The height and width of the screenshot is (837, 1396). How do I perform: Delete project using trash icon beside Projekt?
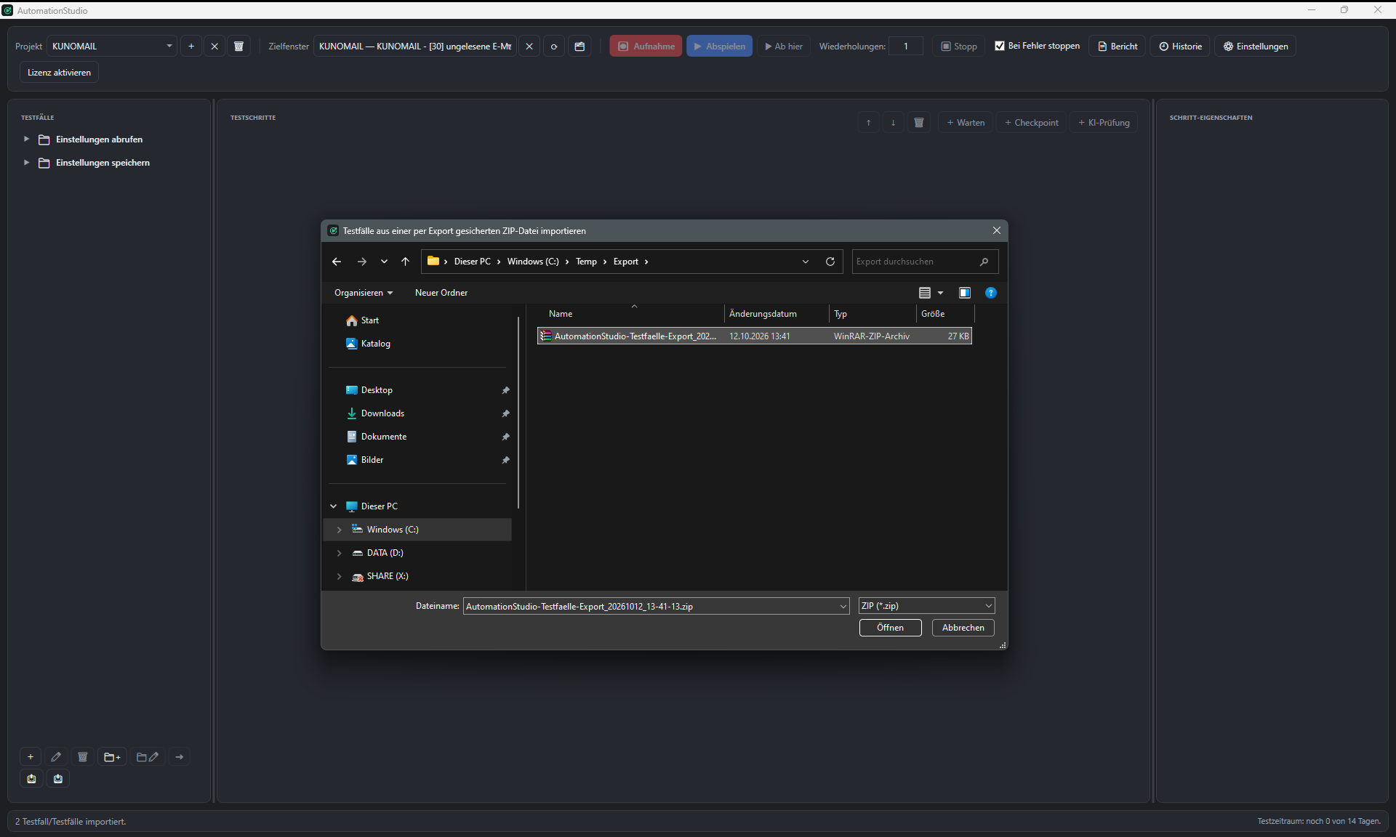[x=238, y=46]
